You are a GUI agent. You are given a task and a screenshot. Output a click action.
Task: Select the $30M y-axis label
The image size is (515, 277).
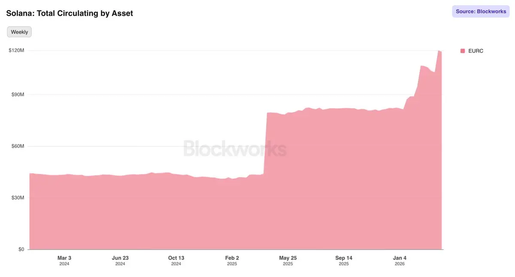coord(18,197)
